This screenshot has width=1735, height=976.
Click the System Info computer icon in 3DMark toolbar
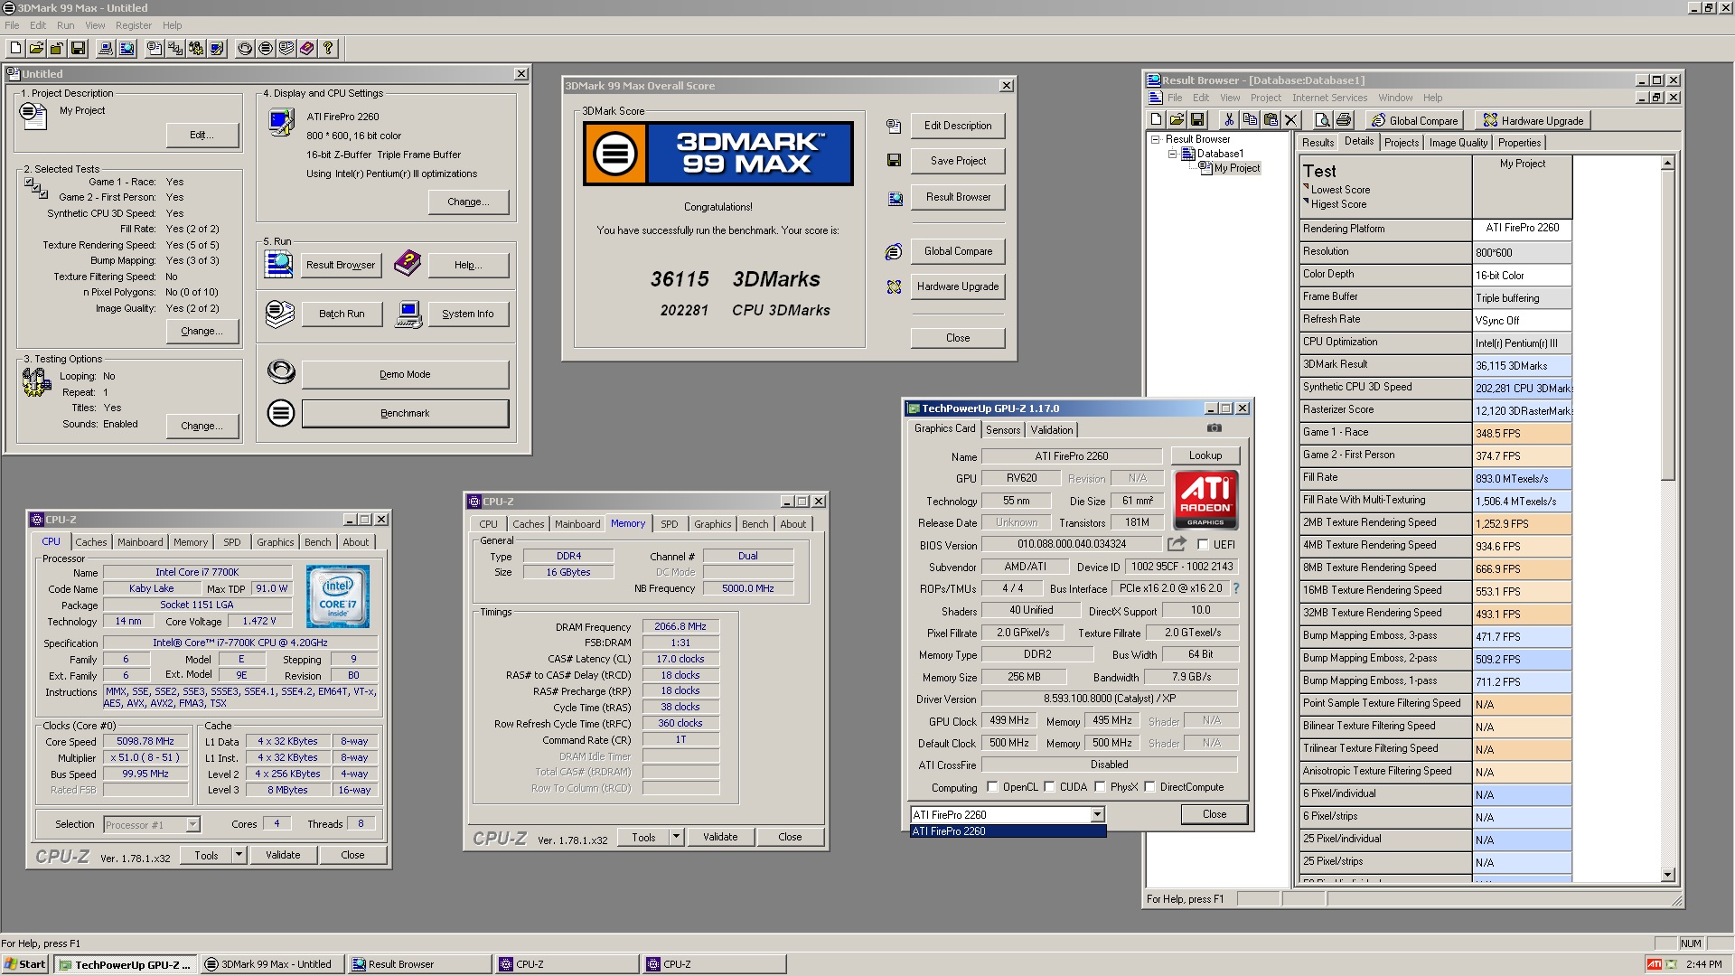click(106, 48)
